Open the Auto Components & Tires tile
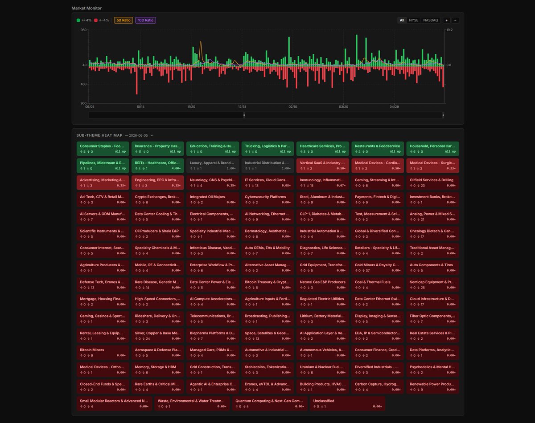This screenshot has height=423, width=535. pos(432,268)
